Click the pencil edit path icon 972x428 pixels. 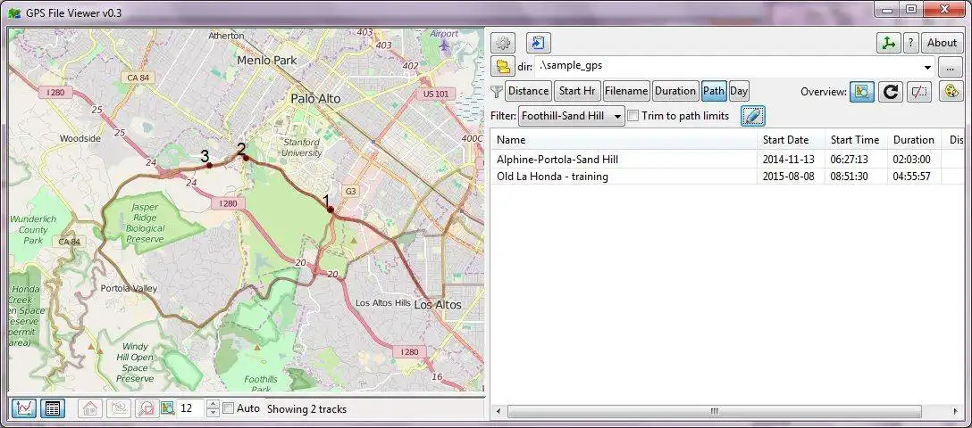752,116
